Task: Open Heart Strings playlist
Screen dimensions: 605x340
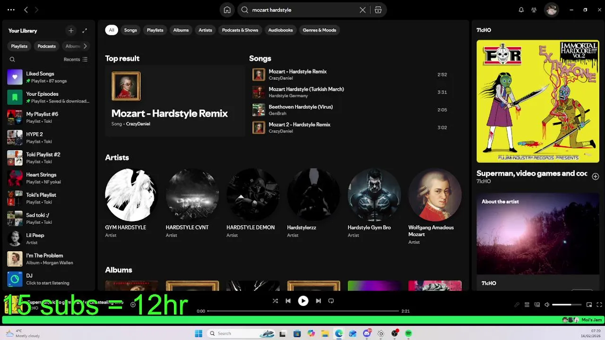Action: pos(48,178)
